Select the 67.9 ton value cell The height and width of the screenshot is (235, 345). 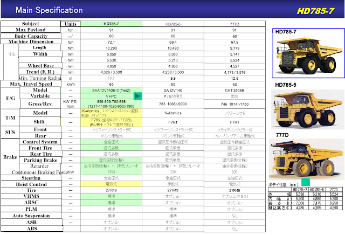[234, 42]
